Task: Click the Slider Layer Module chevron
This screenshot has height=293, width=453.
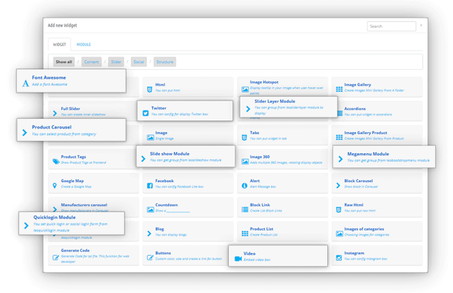Action: point(248,109)
